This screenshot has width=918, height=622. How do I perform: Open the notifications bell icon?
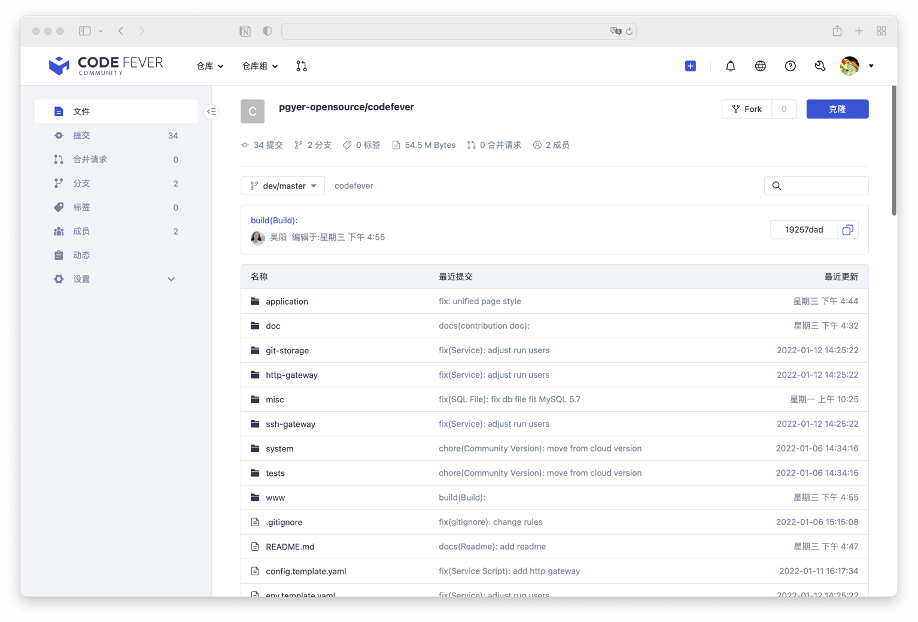(x=730, y=66)
